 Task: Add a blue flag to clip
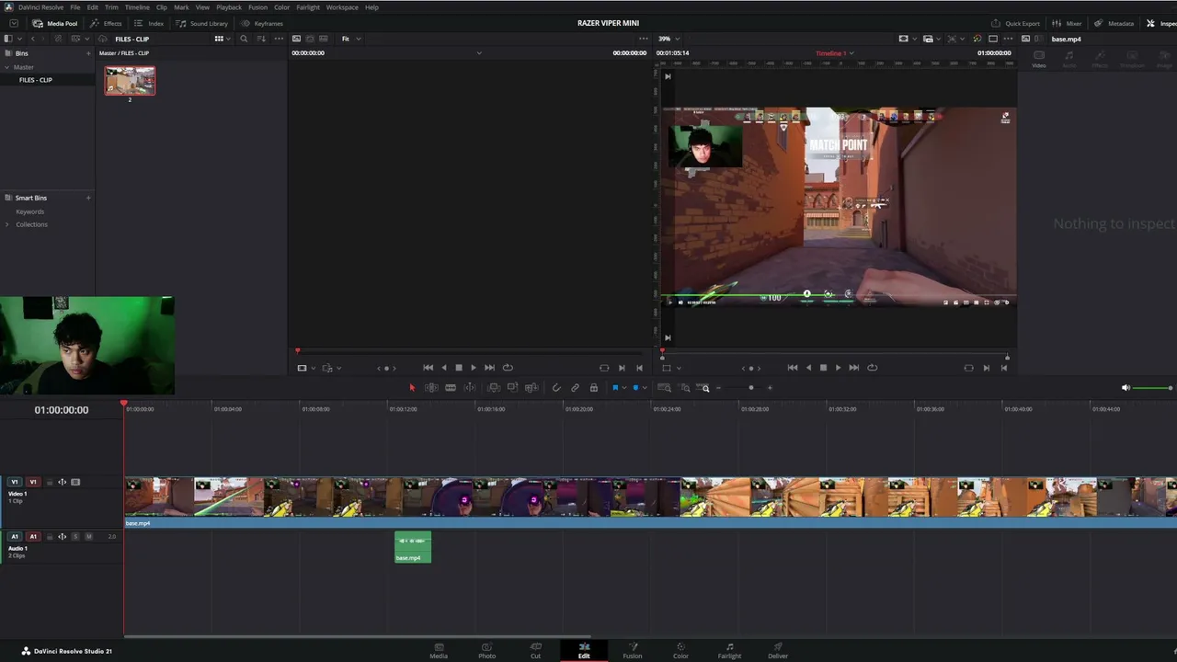click(x=615, y=388)
